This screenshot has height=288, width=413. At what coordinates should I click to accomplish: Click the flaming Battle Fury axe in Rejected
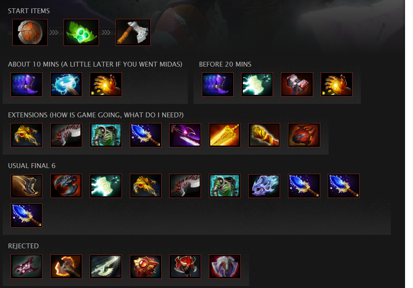(66, 266)
